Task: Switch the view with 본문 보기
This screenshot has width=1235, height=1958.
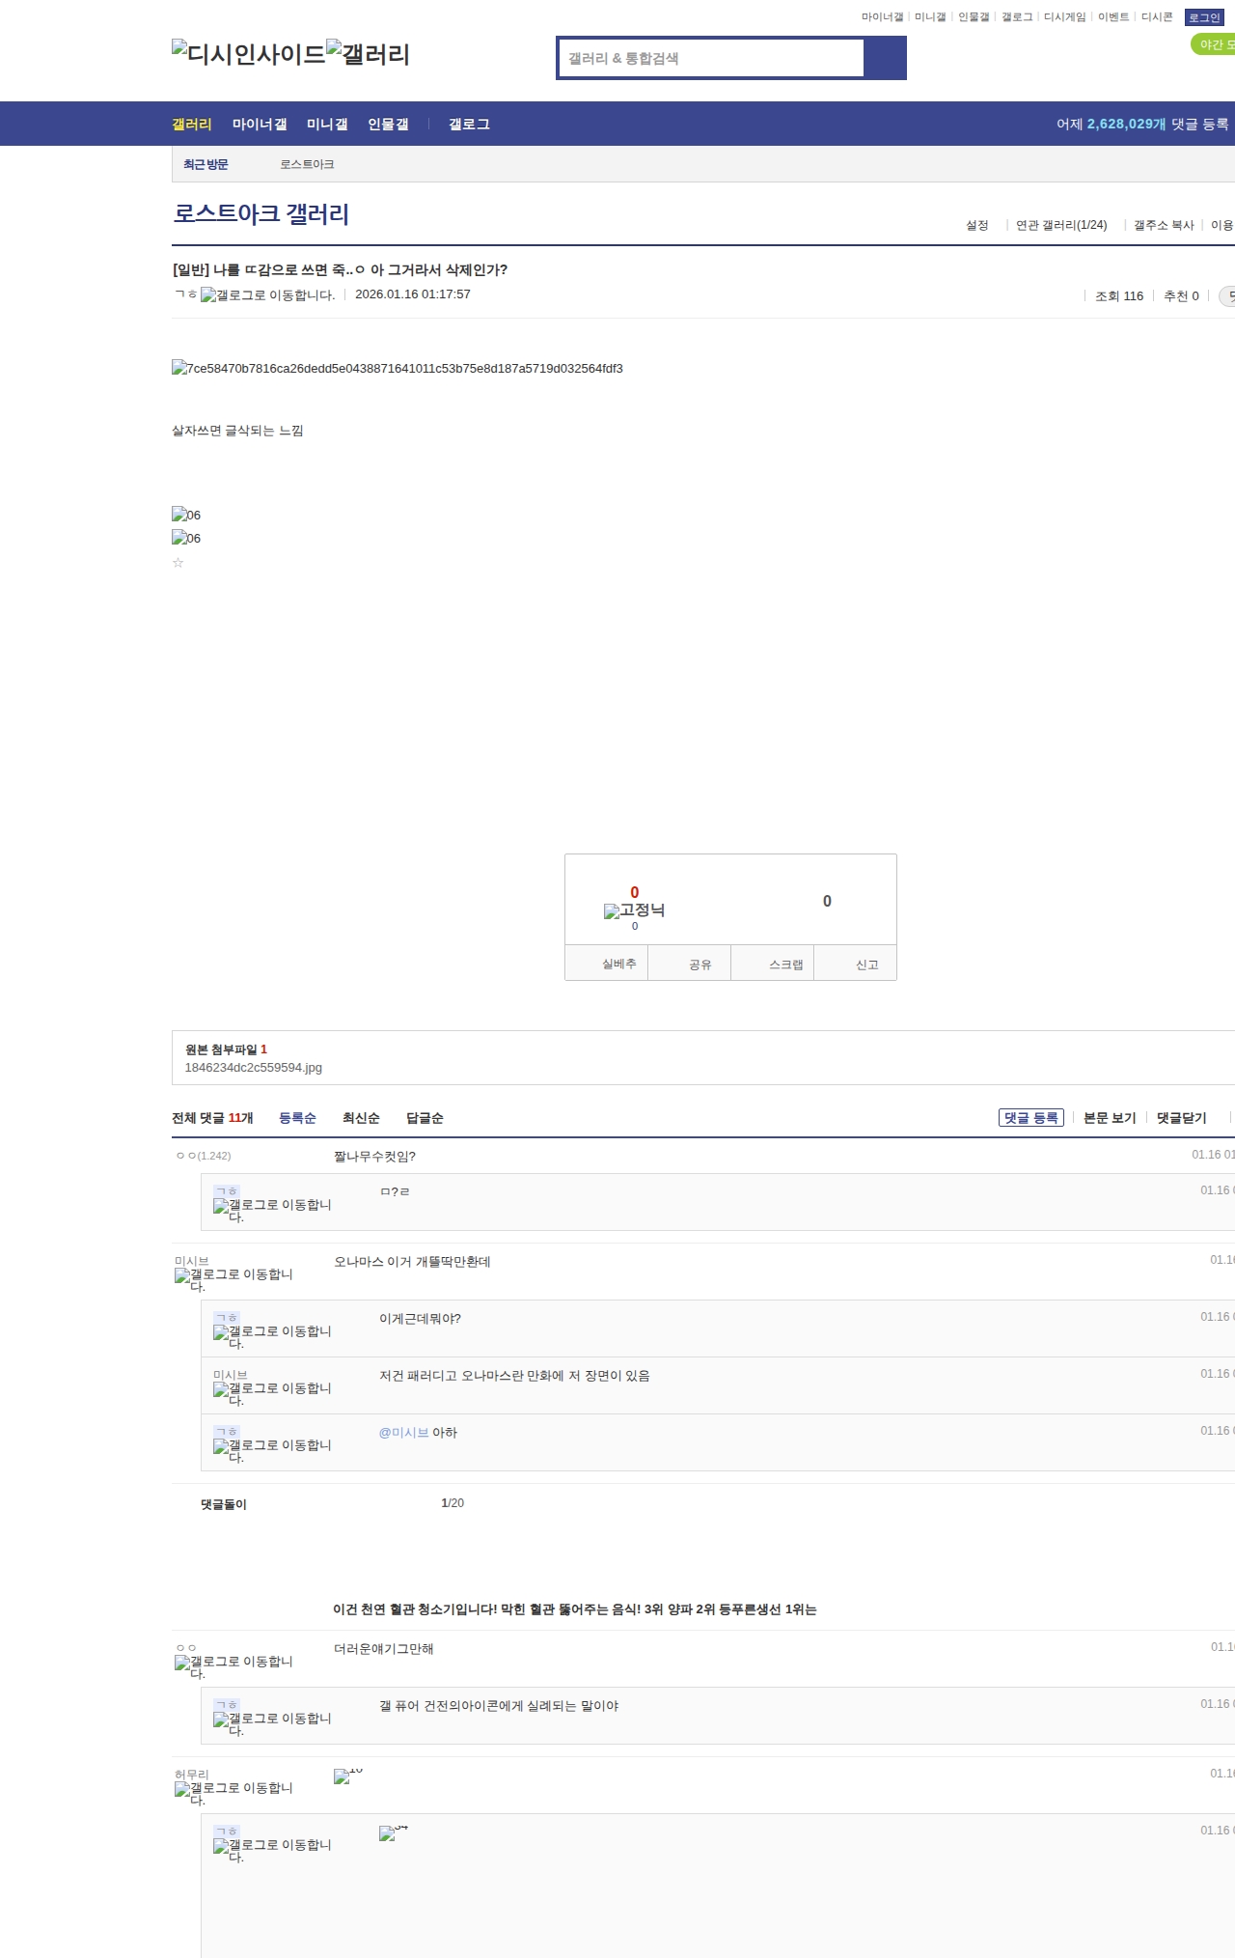Action: pos(1109,1118)
